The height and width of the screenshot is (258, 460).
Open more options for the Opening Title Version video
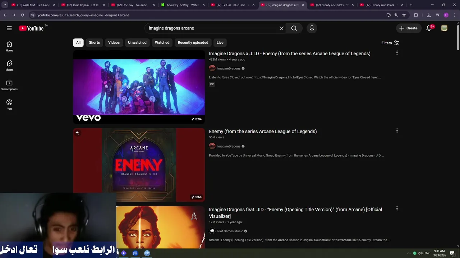[397, 209]
